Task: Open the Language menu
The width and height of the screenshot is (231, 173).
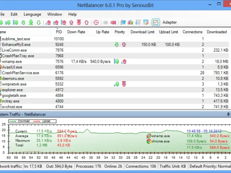Action: tap(32, 14)
